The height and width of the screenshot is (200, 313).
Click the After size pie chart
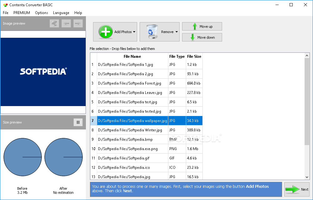(x=63, y=157)
